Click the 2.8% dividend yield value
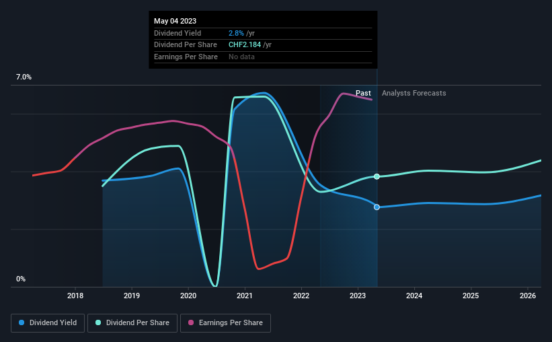The image size is (552, 342). (x=236, y=33)
